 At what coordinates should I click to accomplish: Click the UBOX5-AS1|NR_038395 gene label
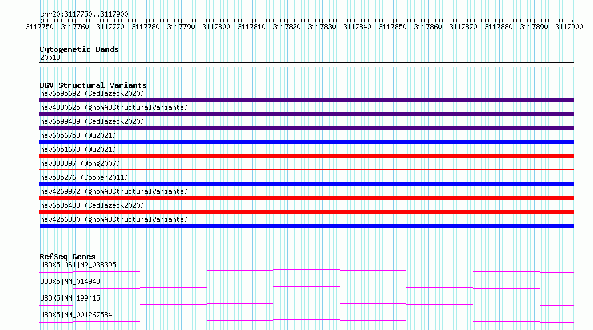[78, 265]
